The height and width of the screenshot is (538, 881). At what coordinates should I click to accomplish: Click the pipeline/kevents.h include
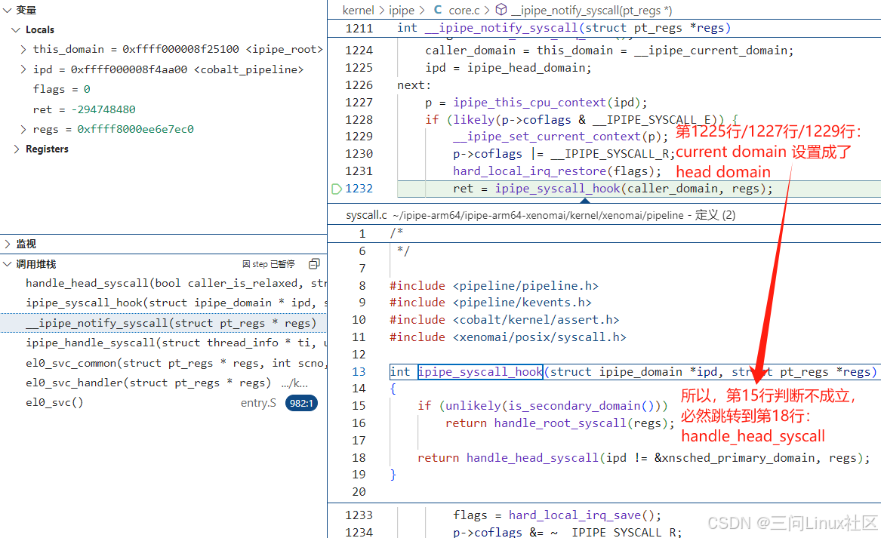[x=522, y=302]
